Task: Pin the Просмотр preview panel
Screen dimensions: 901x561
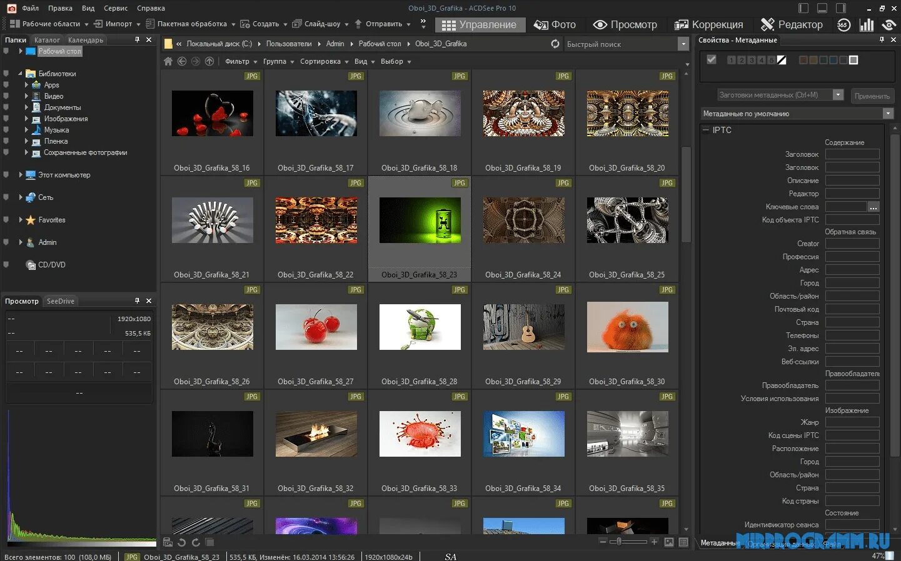Action: [138, 300]
